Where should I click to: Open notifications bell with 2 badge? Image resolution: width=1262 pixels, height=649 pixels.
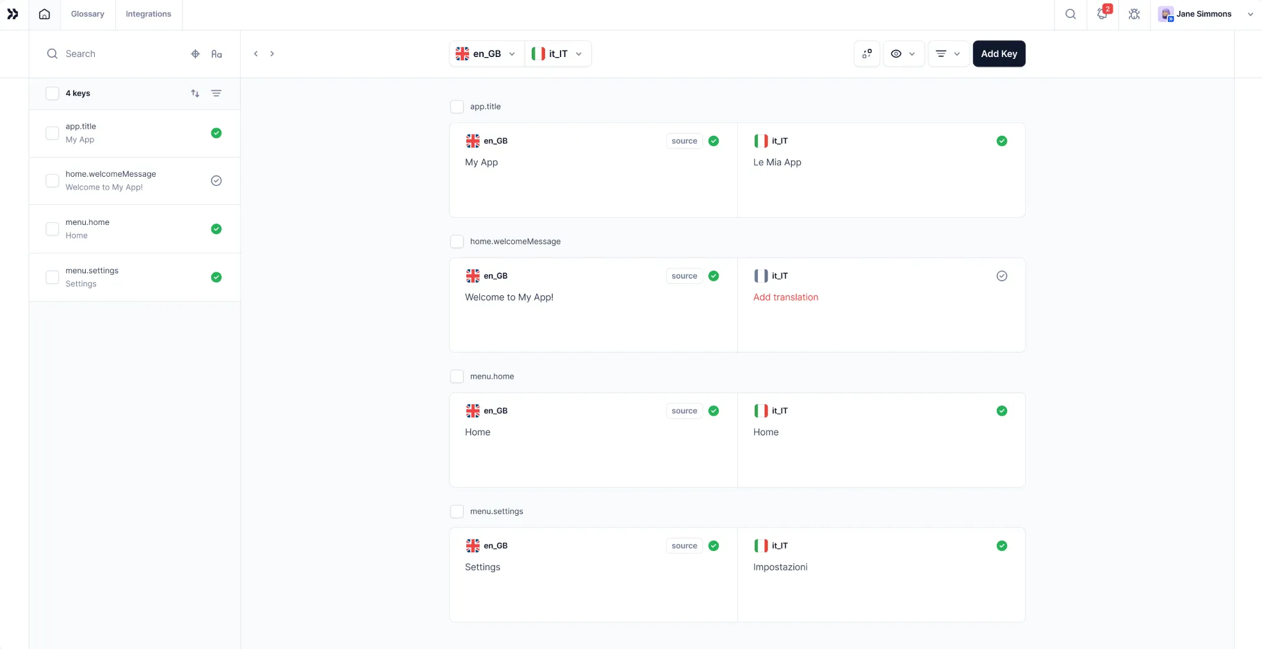[1102, 14]
